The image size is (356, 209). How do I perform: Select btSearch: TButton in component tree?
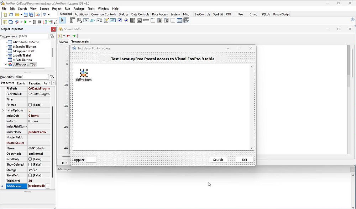(24, 46)
